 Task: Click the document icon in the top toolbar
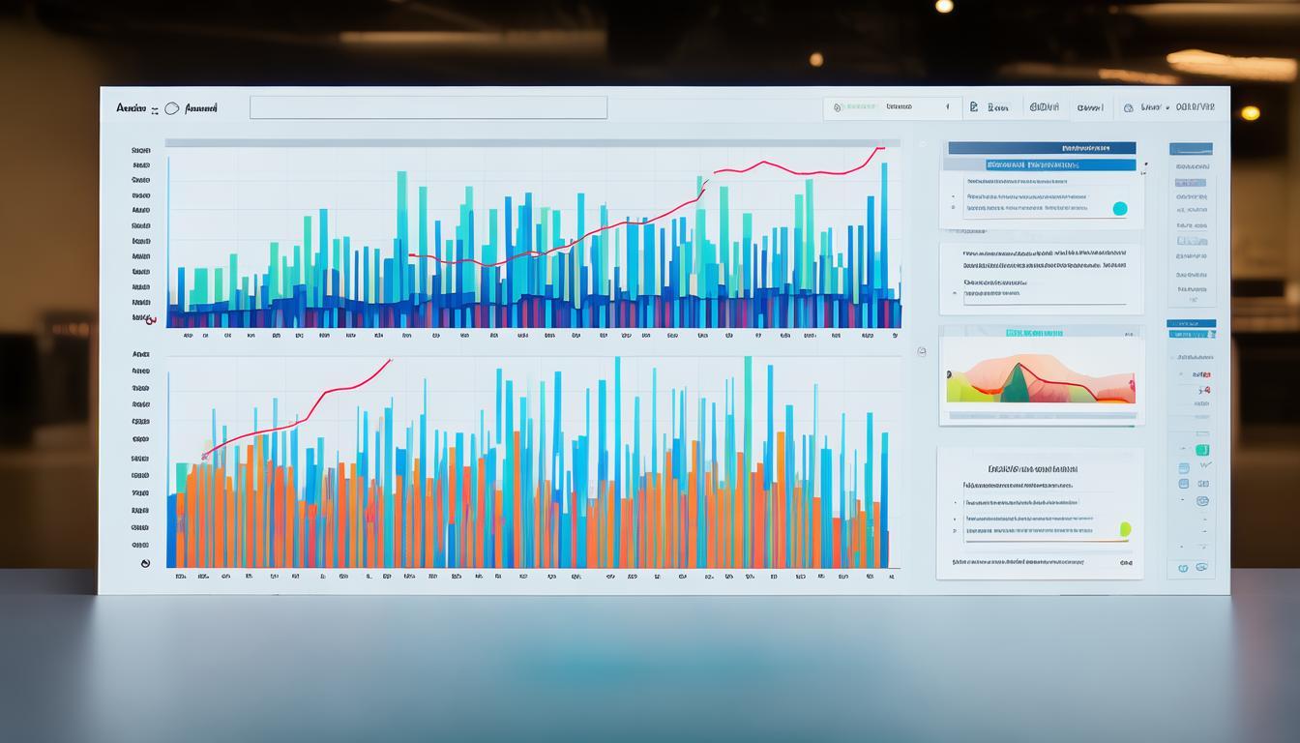[x=974, y=108]
